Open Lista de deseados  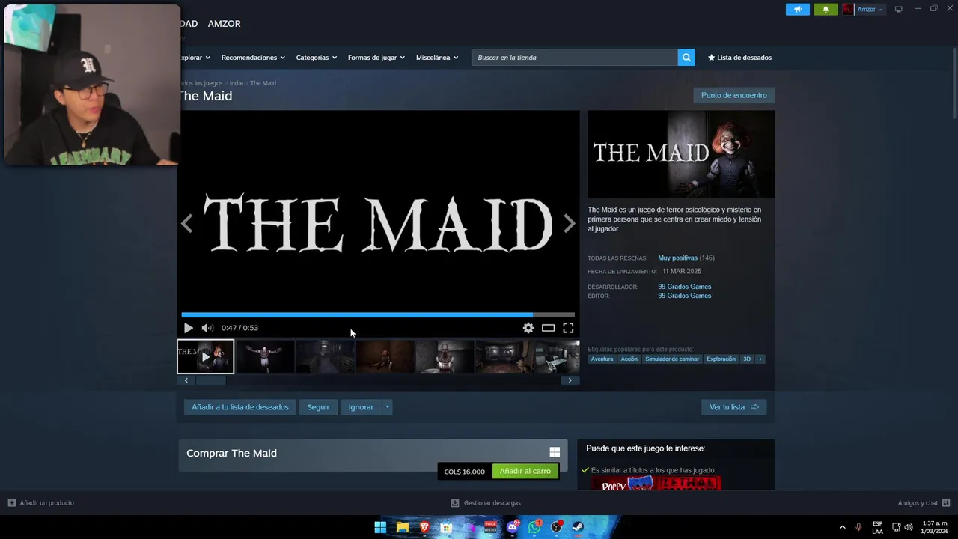[739, 58]
